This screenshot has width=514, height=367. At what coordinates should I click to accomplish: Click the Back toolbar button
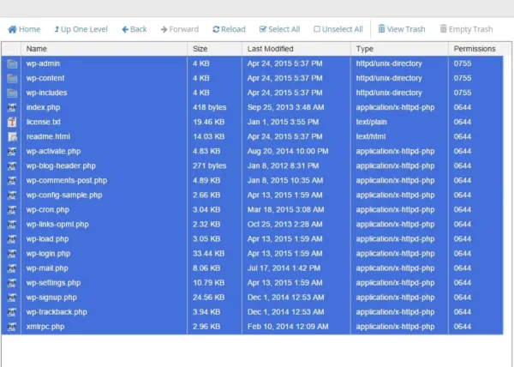tap(134, 29)
